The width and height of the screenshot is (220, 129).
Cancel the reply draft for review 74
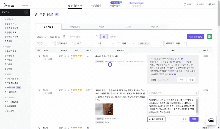184,119
